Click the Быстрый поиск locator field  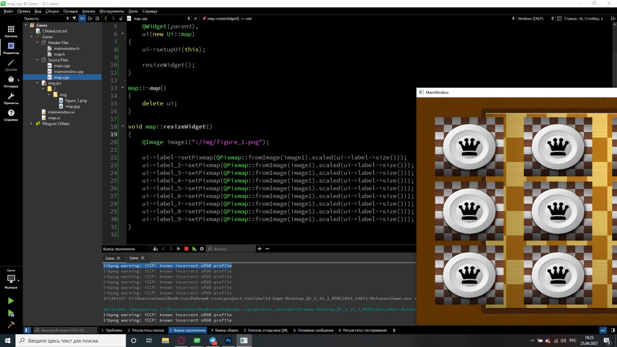click(65, 330)
